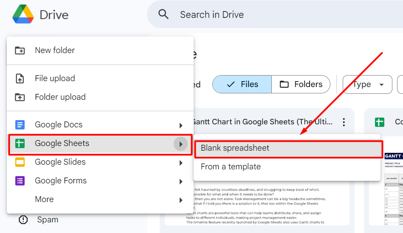Switch to the Folders view filter

301,84
